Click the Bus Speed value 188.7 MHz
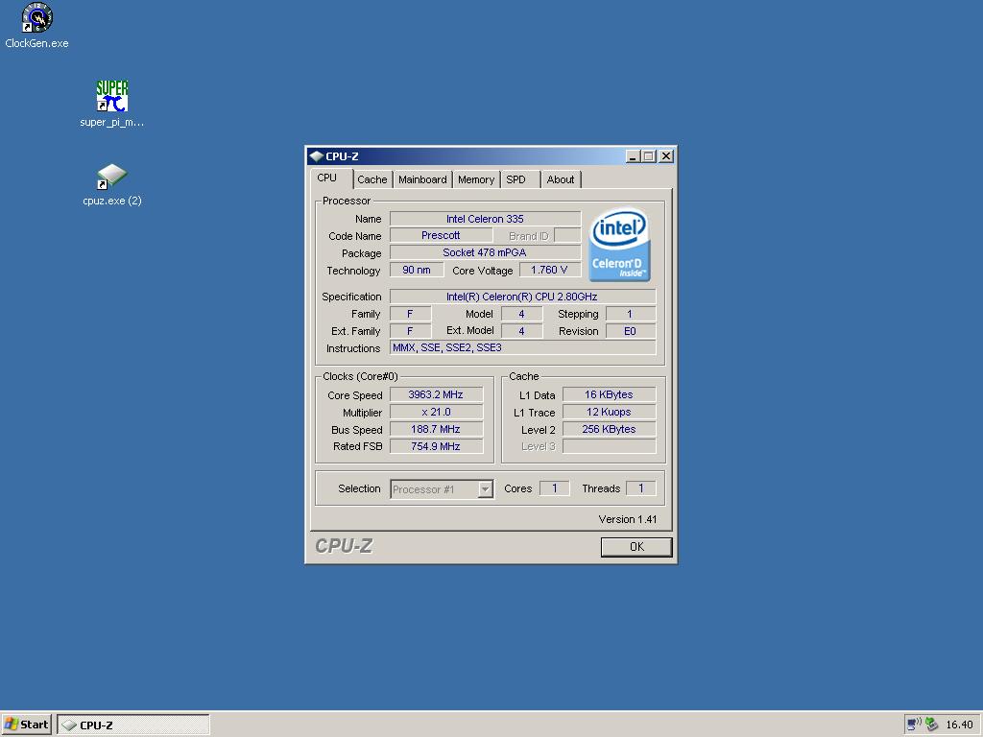Screen dimensions: 983x737 pos(437,429)
